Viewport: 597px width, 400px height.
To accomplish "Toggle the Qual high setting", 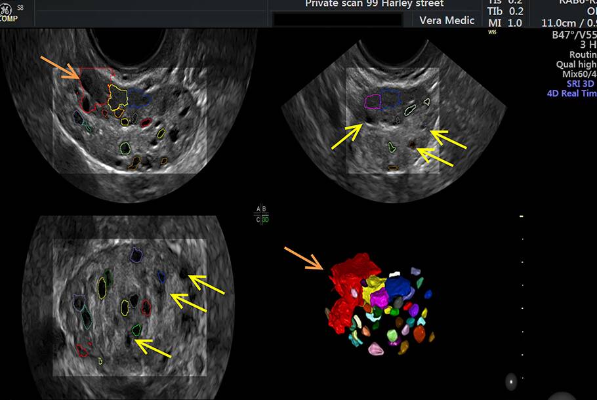I will click(577, 64).
